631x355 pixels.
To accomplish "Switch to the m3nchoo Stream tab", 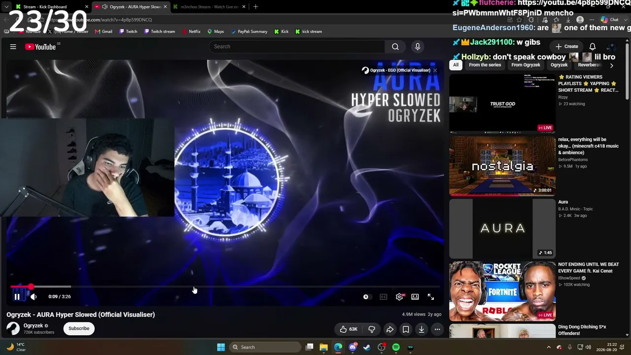I will point(210,7).
